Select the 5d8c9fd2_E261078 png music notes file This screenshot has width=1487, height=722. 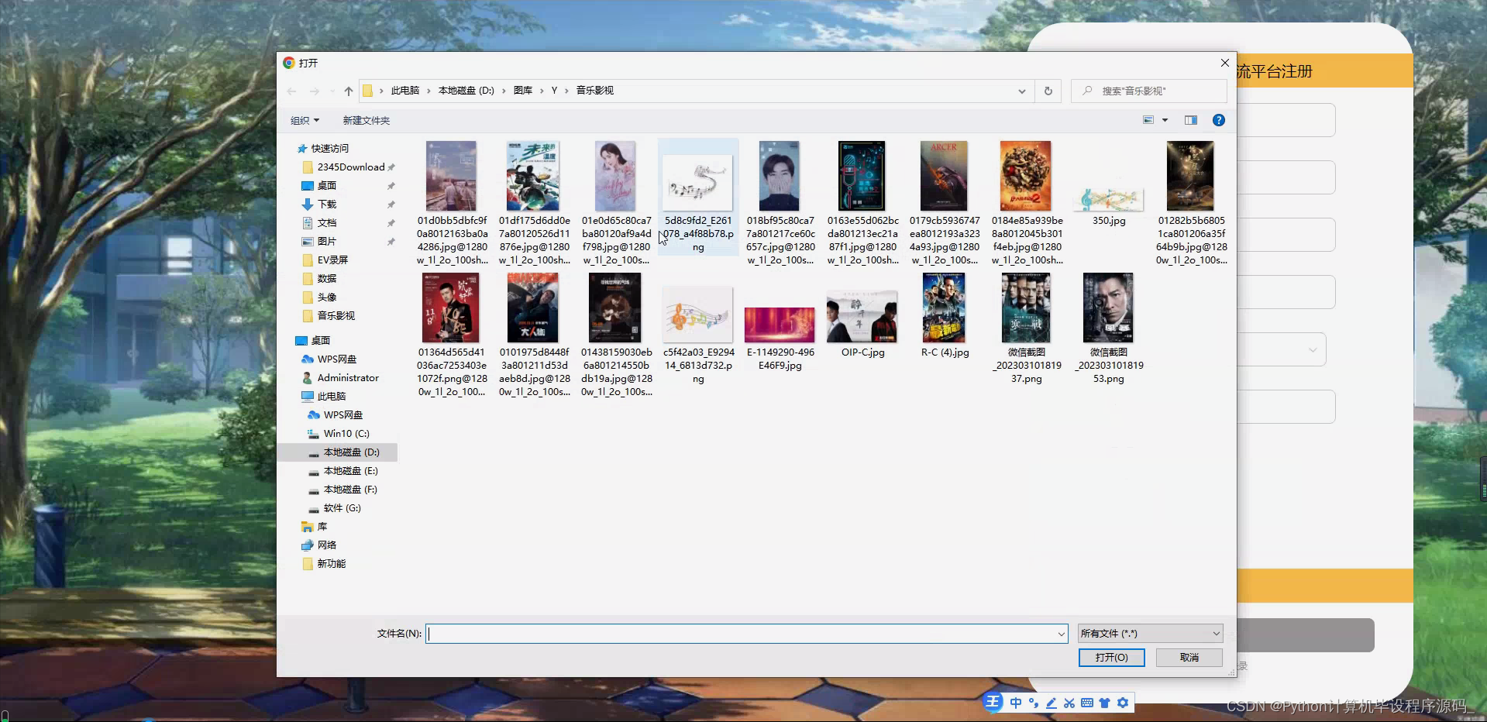(x=698, y=198)
